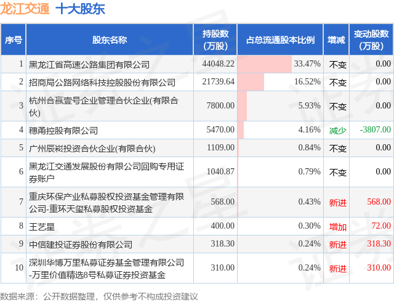
Task: Click holding value 1109.00
Action: 220,147
